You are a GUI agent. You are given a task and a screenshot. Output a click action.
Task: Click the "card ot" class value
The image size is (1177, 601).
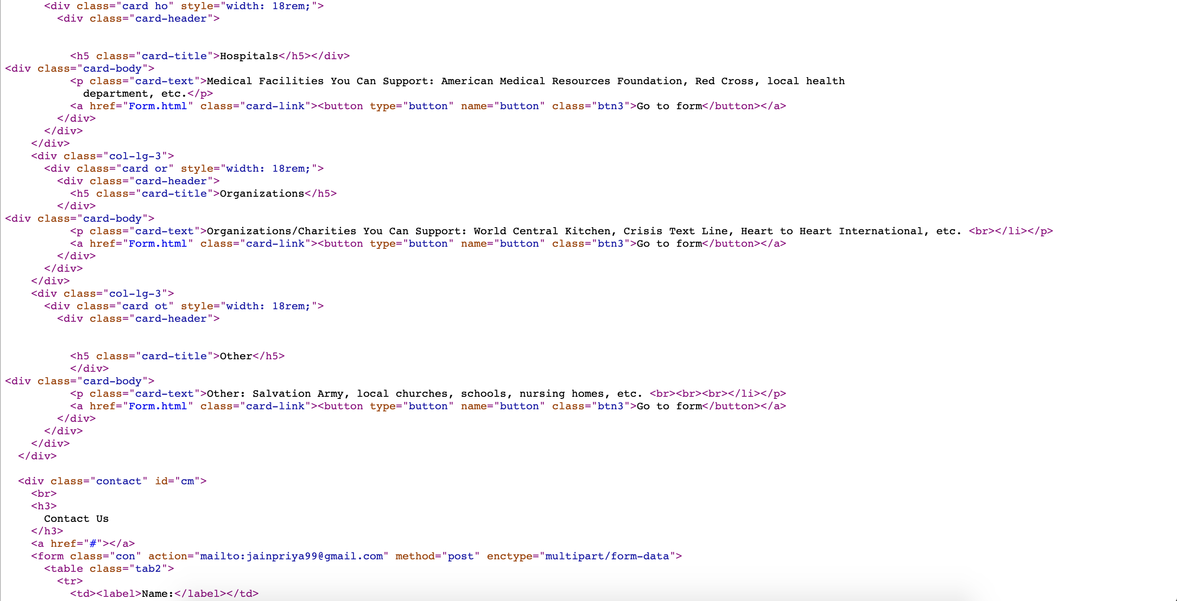coord(144,306)
